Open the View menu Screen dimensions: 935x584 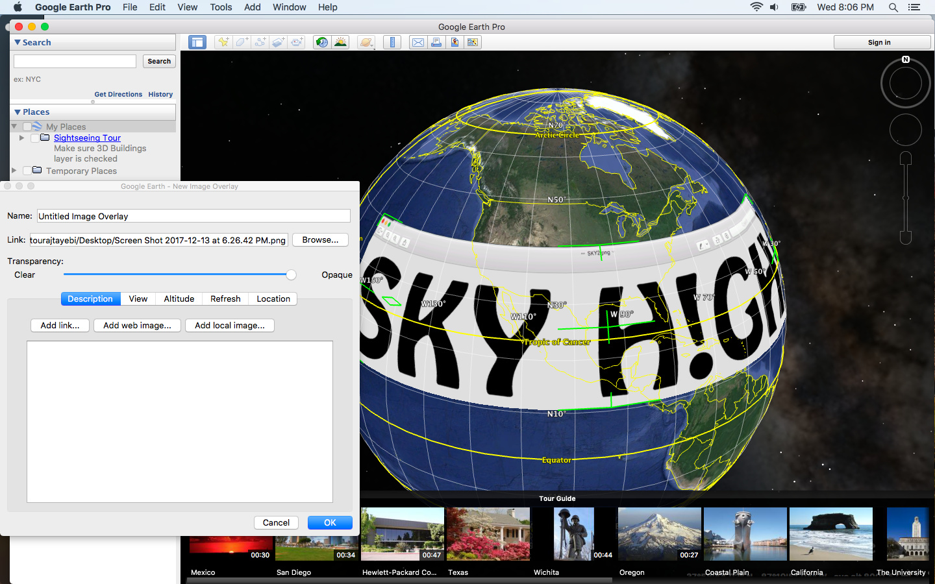pos(187,7)
